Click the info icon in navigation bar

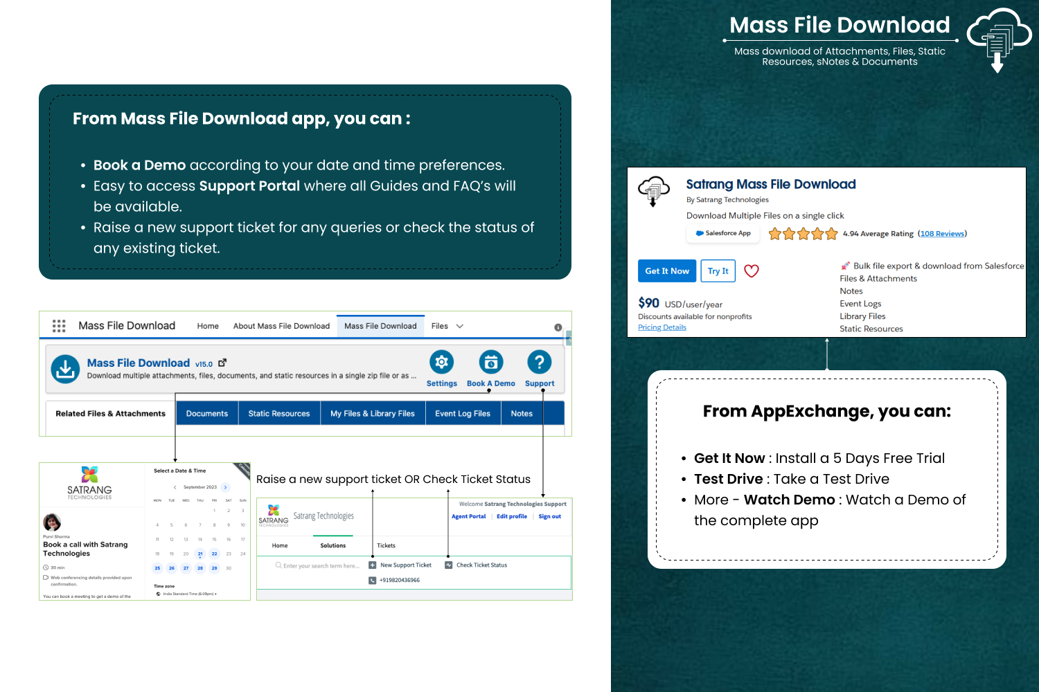tap(558, 327)
